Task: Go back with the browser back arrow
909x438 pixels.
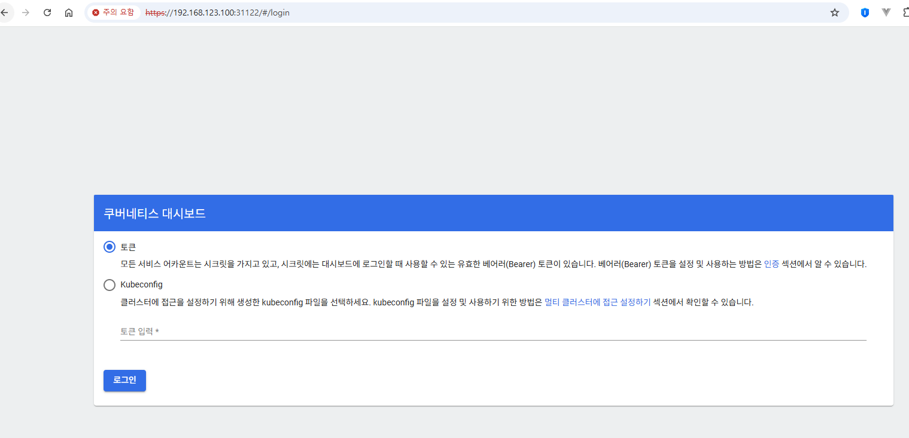Action: (x=4, y=13)
